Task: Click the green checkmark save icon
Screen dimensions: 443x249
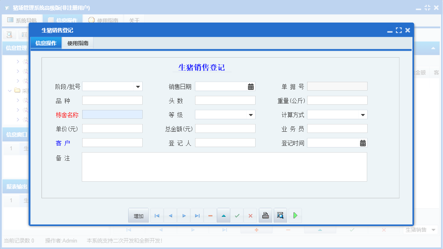Action: (x=237, y=216)
